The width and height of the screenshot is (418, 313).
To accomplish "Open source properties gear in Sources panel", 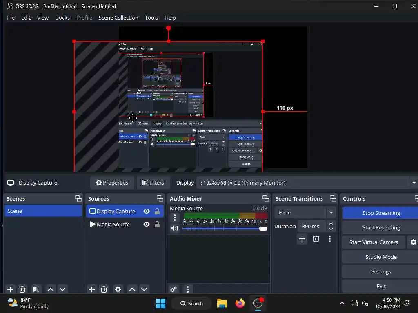I will coord(118,289).
